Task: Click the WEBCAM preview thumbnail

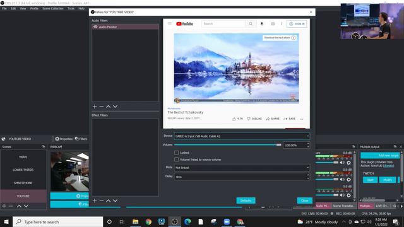Action: [69, 172]
